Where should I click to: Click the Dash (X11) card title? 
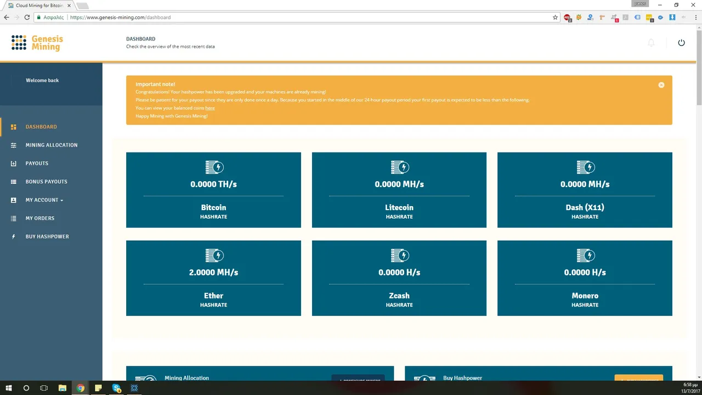585,207
